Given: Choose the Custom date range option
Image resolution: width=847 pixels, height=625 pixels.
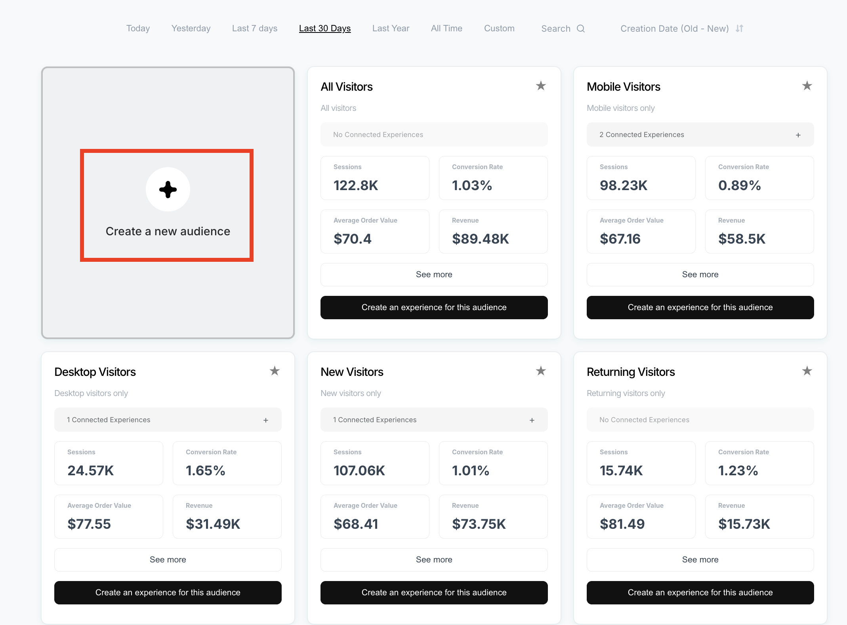Looking at the screenshot, I should (499, 29).
